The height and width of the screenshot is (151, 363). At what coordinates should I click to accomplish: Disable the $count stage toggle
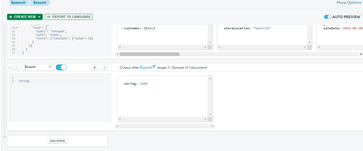click(61, 67)
